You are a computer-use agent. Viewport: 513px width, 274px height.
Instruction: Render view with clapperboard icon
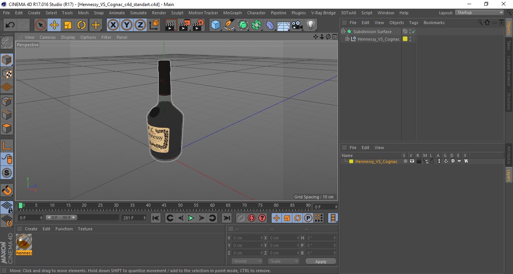[171, 25]
